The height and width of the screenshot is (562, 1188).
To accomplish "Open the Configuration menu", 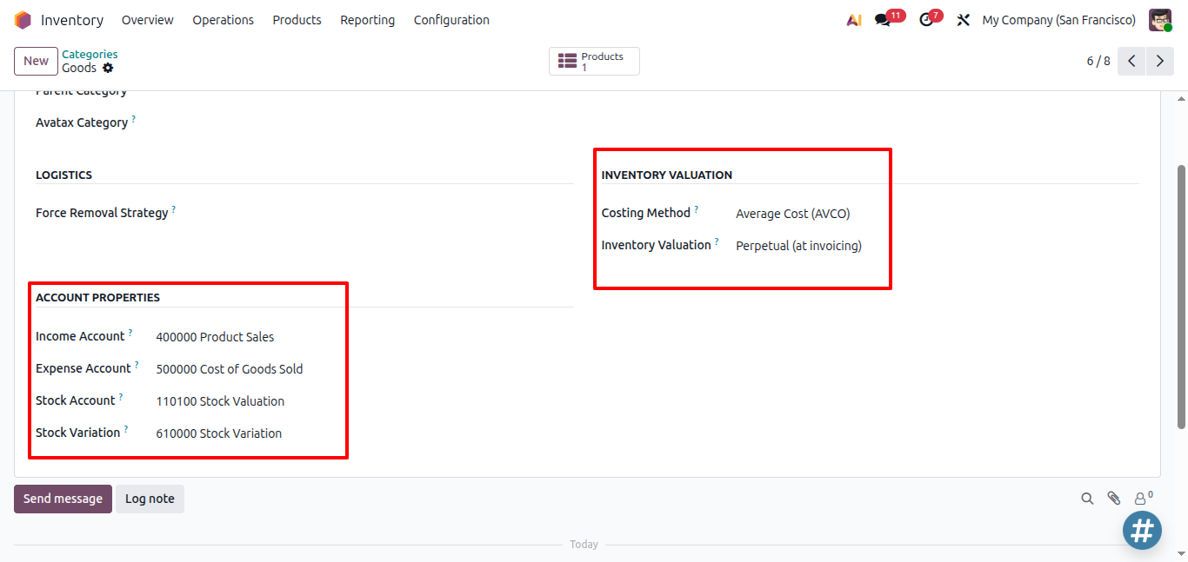I will 451,20.
